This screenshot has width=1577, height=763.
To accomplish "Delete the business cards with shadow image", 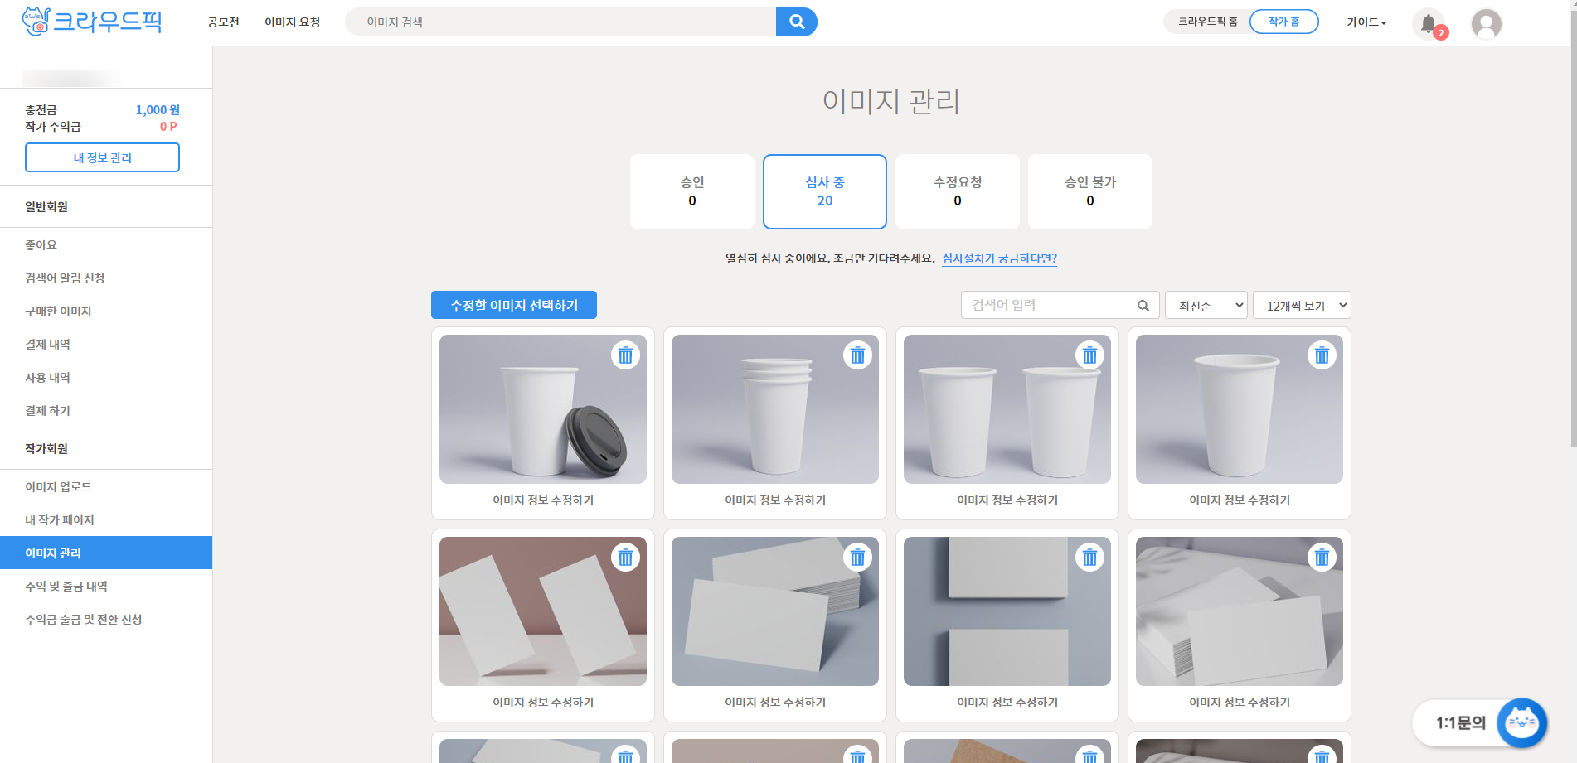I will [x=1322, y=558].
